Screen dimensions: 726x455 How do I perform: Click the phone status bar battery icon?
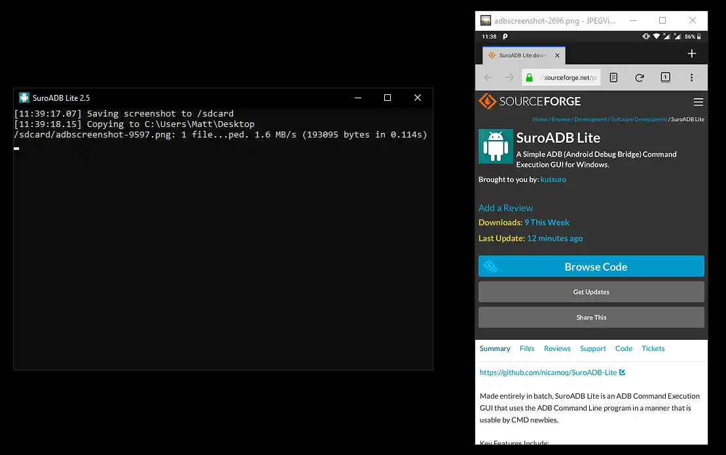tap(699, 37)
